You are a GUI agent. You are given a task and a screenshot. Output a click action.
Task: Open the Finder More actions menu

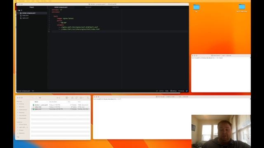click(x=82, y=98)
